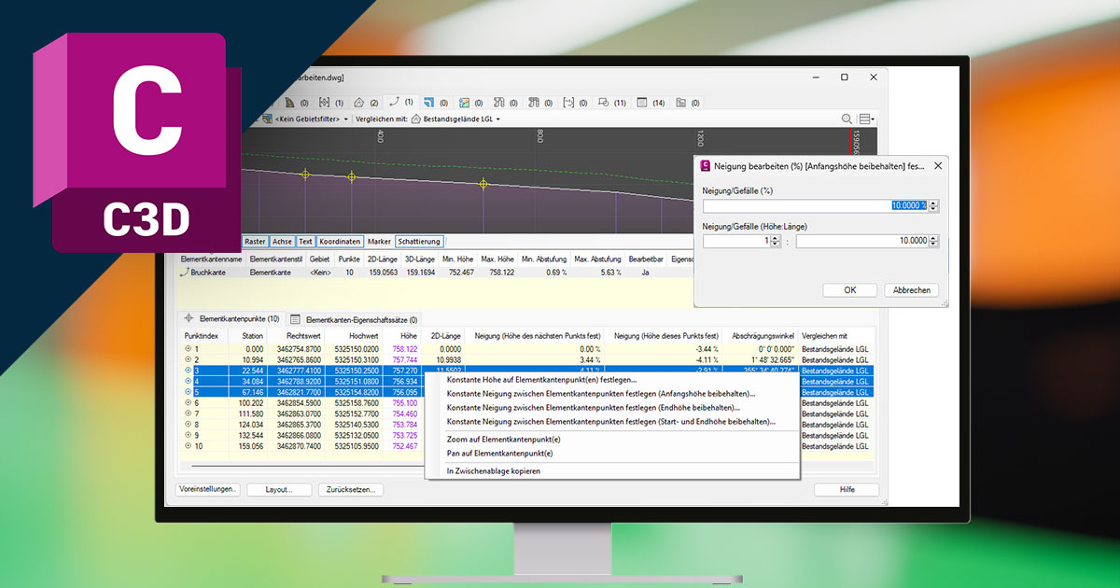Click the Höhe ratio input field showing 1
This screenshot has height=588, width=1120.
point(736,241)
